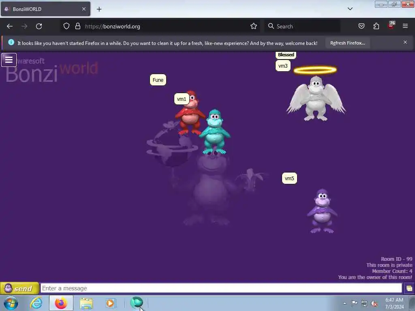Click the green globe taskbar icon
The width and height of the screenshot is (415, 311).
pyautogui.click(x=137, y=303)
